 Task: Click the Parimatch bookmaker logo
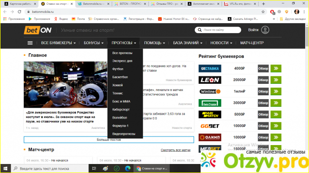click(x=210, y=114)
